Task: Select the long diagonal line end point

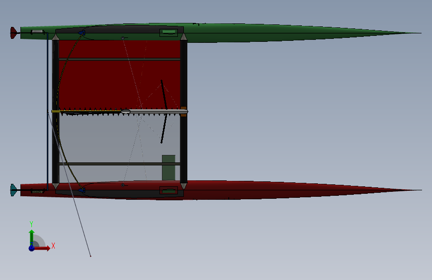Action: click(90, 256)
